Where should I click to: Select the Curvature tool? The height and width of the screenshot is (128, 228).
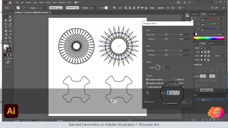10,21
